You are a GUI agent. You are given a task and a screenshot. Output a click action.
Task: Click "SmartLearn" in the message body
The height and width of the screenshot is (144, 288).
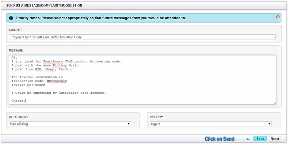pos(58,61)
